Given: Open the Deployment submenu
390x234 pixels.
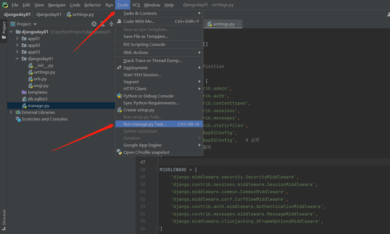Looking at the screenshot, I should [159, 68].
